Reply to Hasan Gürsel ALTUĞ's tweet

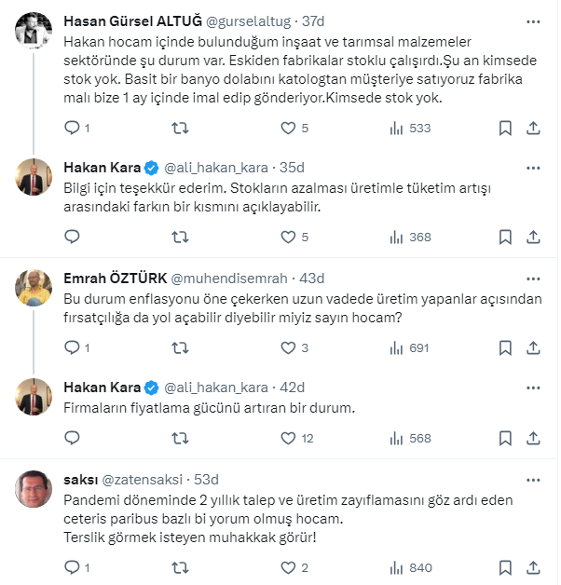click(72, 128)
